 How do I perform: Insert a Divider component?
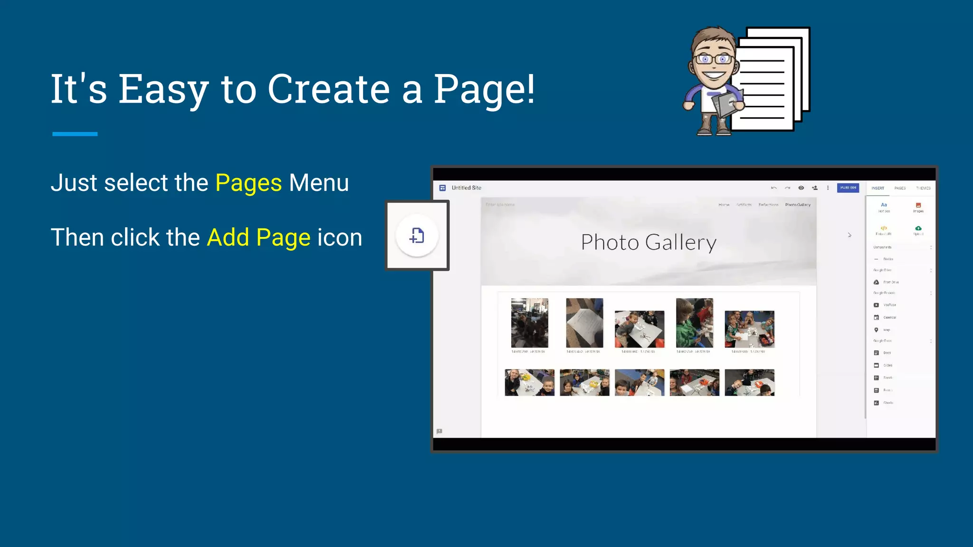click(x=884, y=259)
